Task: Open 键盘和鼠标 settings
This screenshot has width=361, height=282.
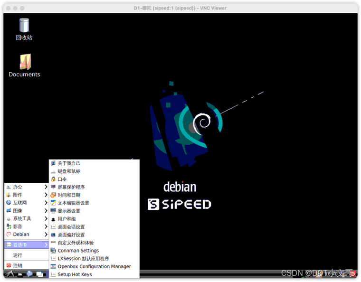Action: [94, 171]
